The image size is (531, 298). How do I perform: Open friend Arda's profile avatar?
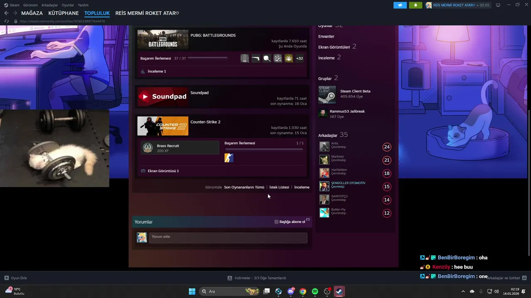click(324, 147)
